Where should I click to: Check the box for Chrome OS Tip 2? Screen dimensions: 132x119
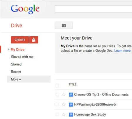pyautogui.click(x=57, y=94)
